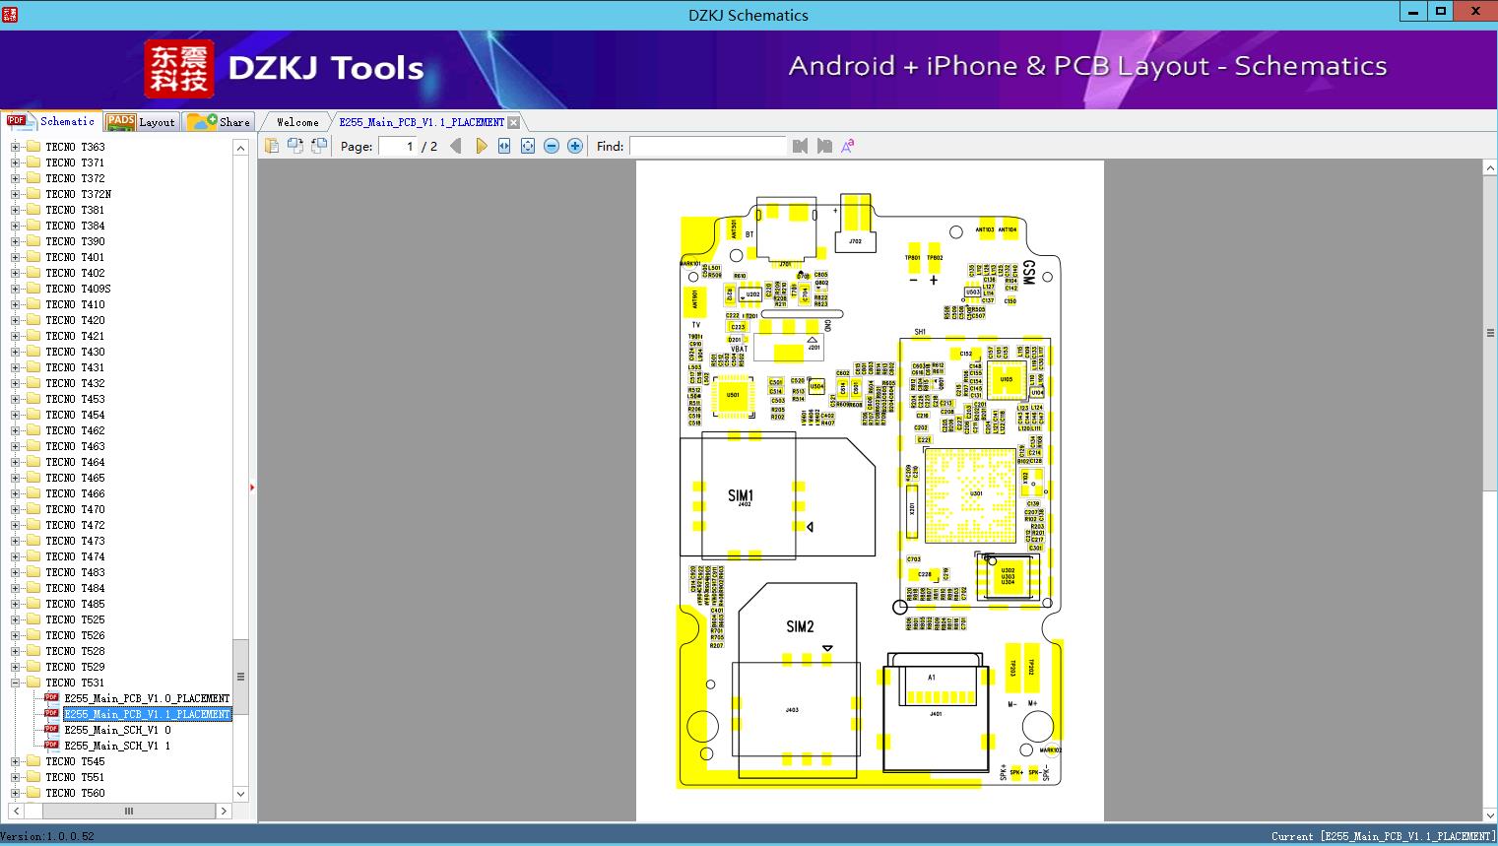Click the folder icon of TECNO T560
Viewport: 1498px width, 846px height.
[33, 793]
